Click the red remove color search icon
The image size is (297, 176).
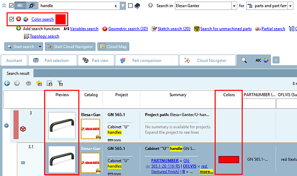pyautogui.click(x=19, y=19)
